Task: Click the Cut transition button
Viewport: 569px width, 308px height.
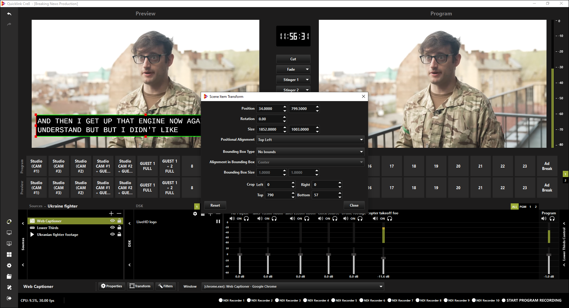Action: pos(293,59)
